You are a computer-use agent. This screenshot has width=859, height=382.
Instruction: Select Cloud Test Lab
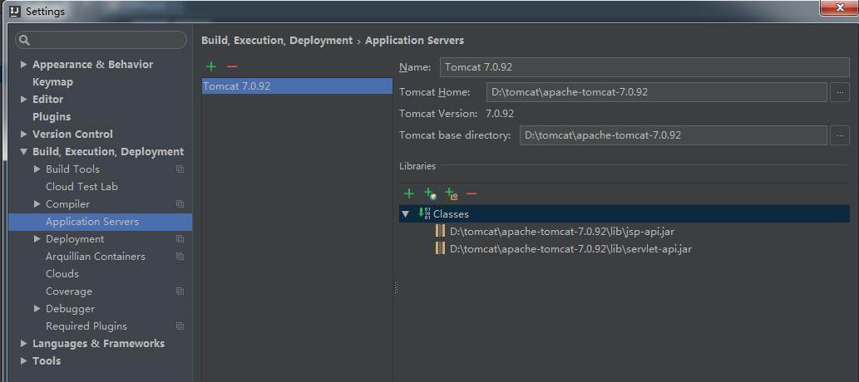pos(81,187)
